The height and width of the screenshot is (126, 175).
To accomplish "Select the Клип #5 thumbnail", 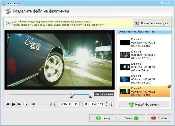I will (125, 92).
